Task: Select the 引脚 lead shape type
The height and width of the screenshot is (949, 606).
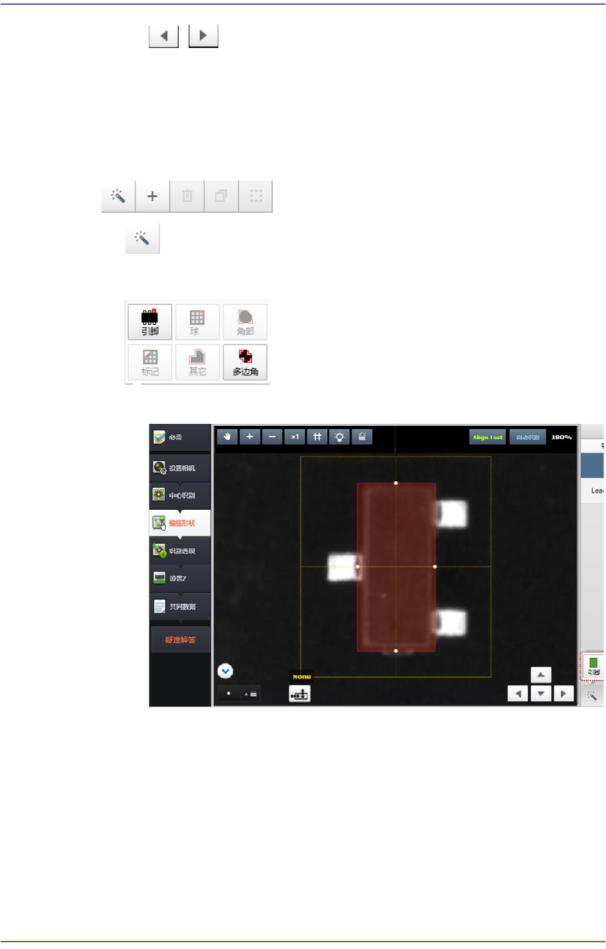Action: pos(150,322)
